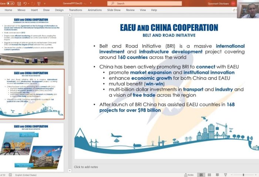Toggle the Notes pane button
This screenshot has height=177, width=259.
(x=189, y=175)
